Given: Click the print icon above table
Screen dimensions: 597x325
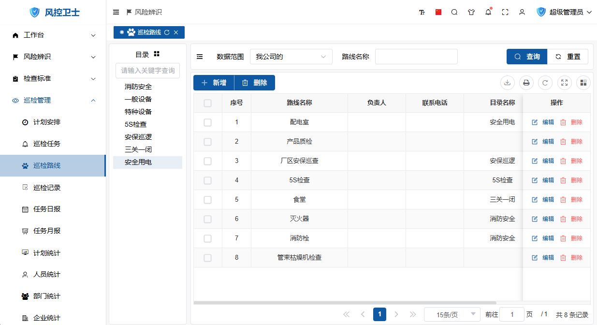Looking at the screenshot, I should coord(526,83).
